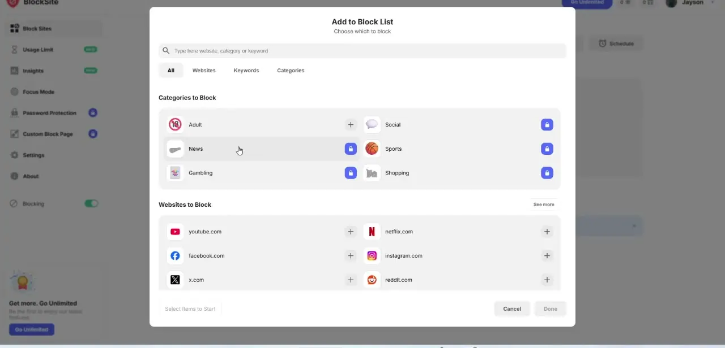The width and height of the screenshot is (725, 348).
Task: Toggle the Blocking switch in sidebar
Action: point(91,203)
